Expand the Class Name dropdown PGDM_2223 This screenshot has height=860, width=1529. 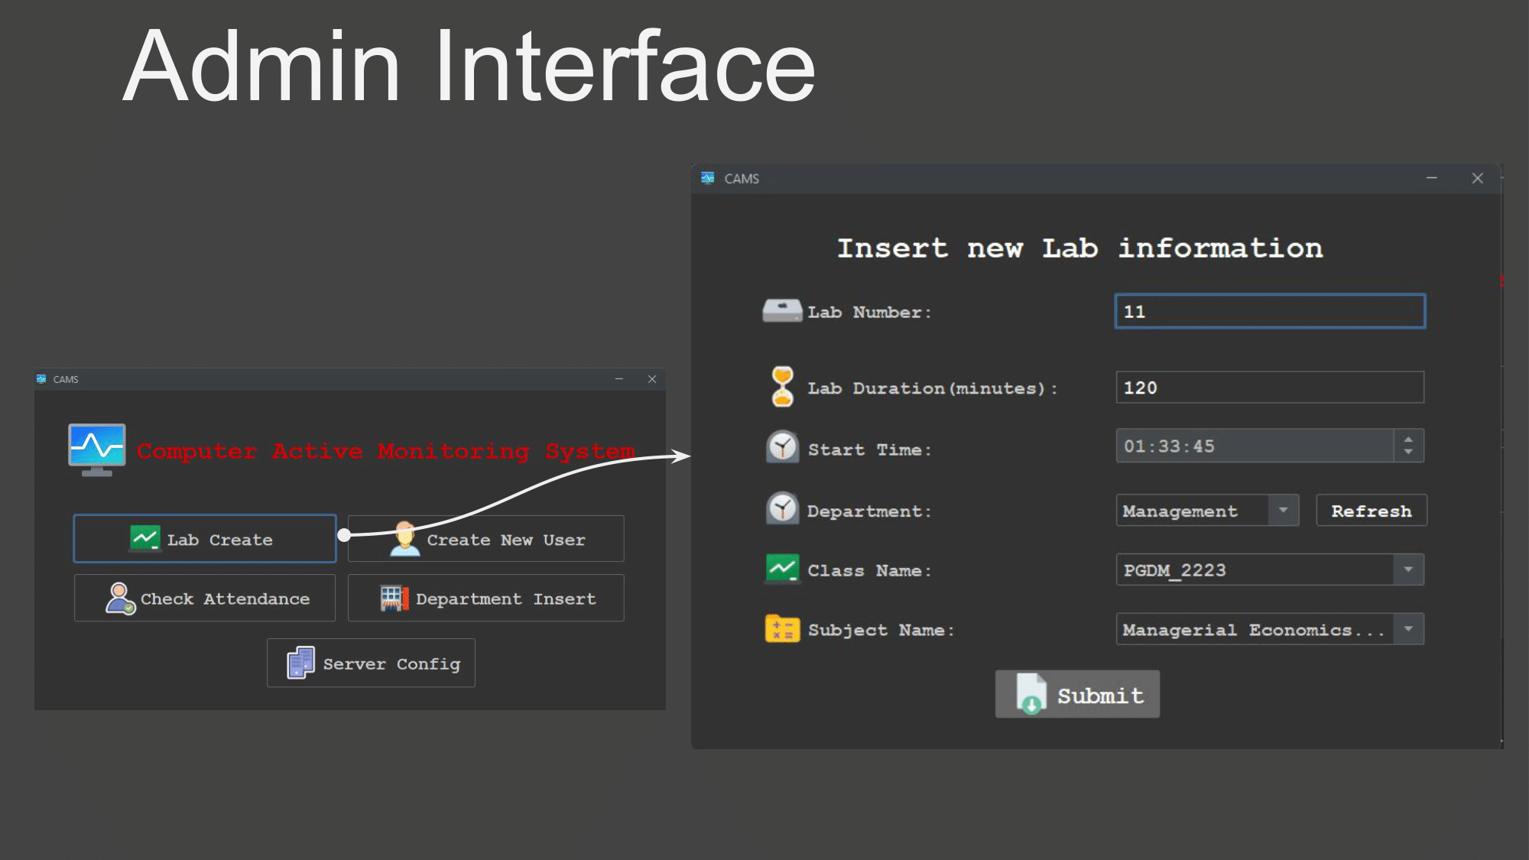(1407, 570)
